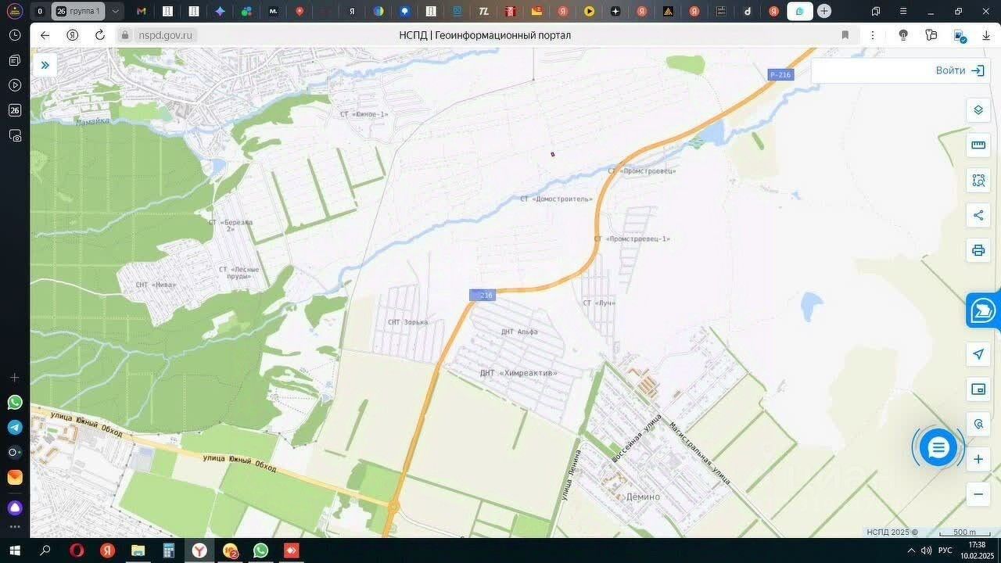Open the map layers panel
Viewport: 1001px width, 563px height.
click(978, 110)
